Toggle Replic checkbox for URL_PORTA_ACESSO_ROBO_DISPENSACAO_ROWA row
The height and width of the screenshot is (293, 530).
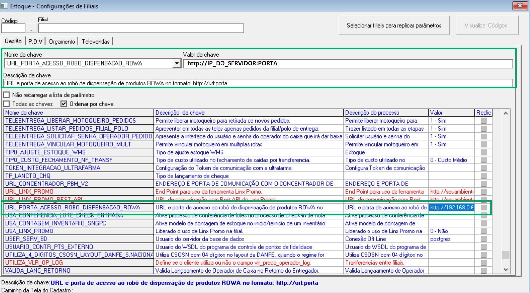[484, 208]
